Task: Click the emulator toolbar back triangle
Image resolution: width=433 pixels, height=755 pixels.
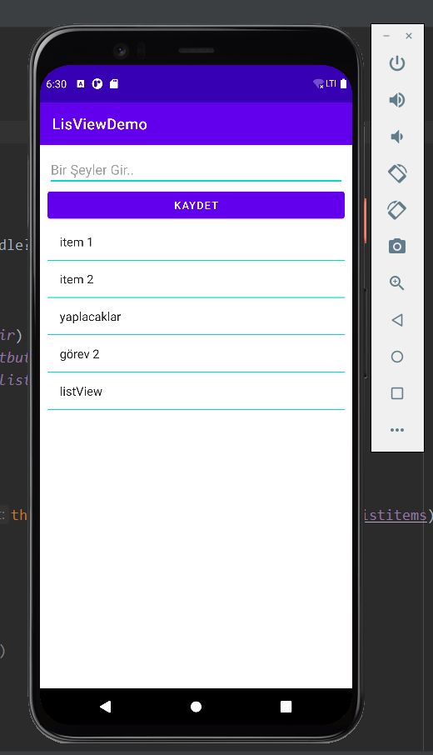Action: point(397,320)
